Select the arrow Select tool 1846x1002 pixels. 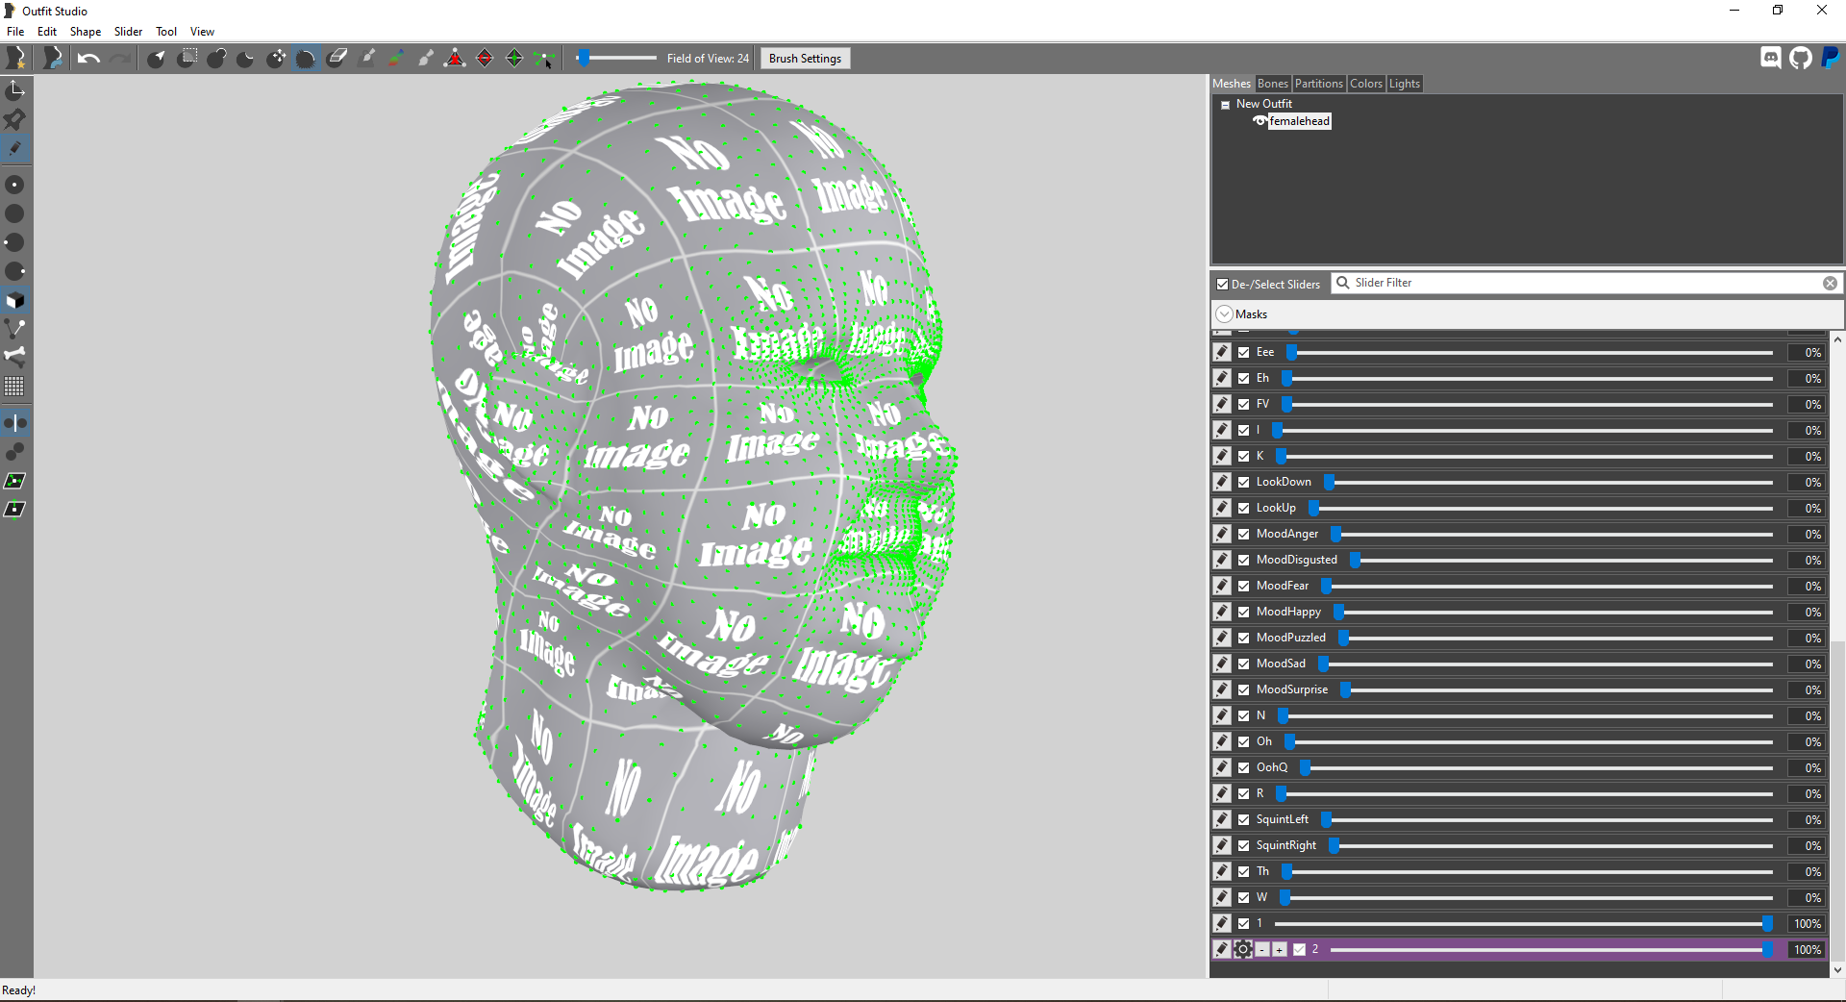pyautogui.click(x=157, y=59)
